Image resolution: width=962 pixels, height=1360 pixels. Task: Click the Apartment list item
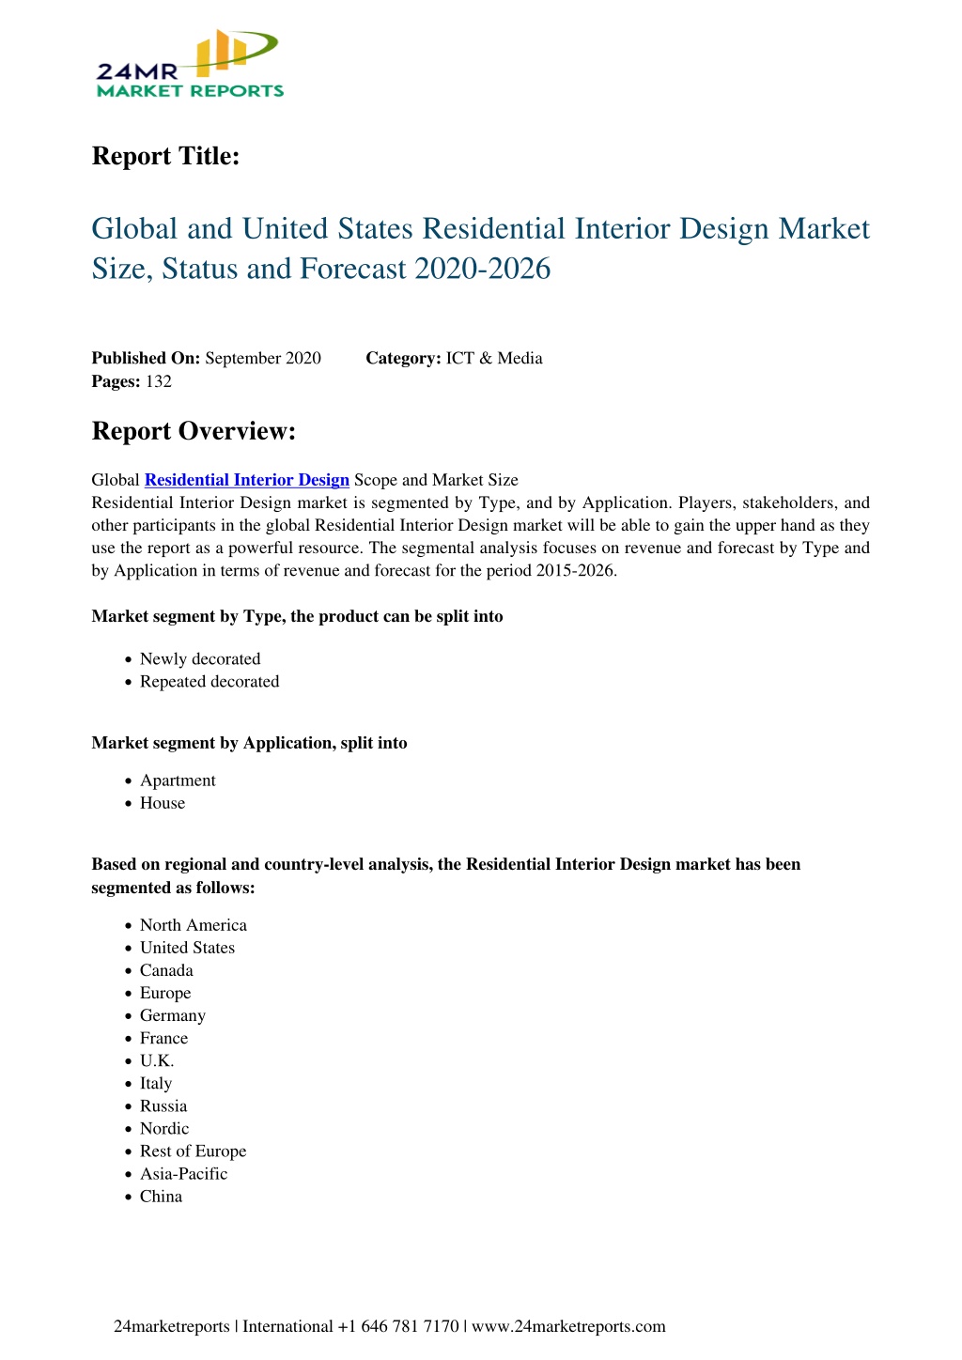(x=178, y=780)
